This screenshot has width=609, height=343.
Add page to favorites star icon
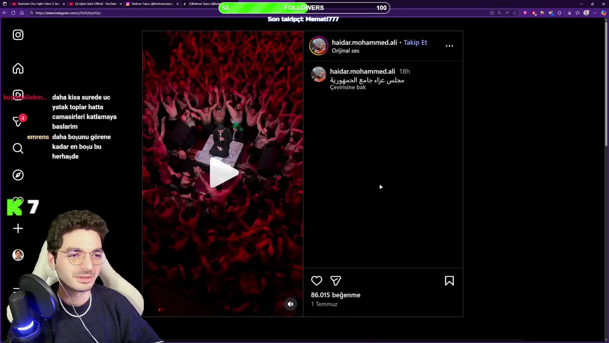[515, 13]
